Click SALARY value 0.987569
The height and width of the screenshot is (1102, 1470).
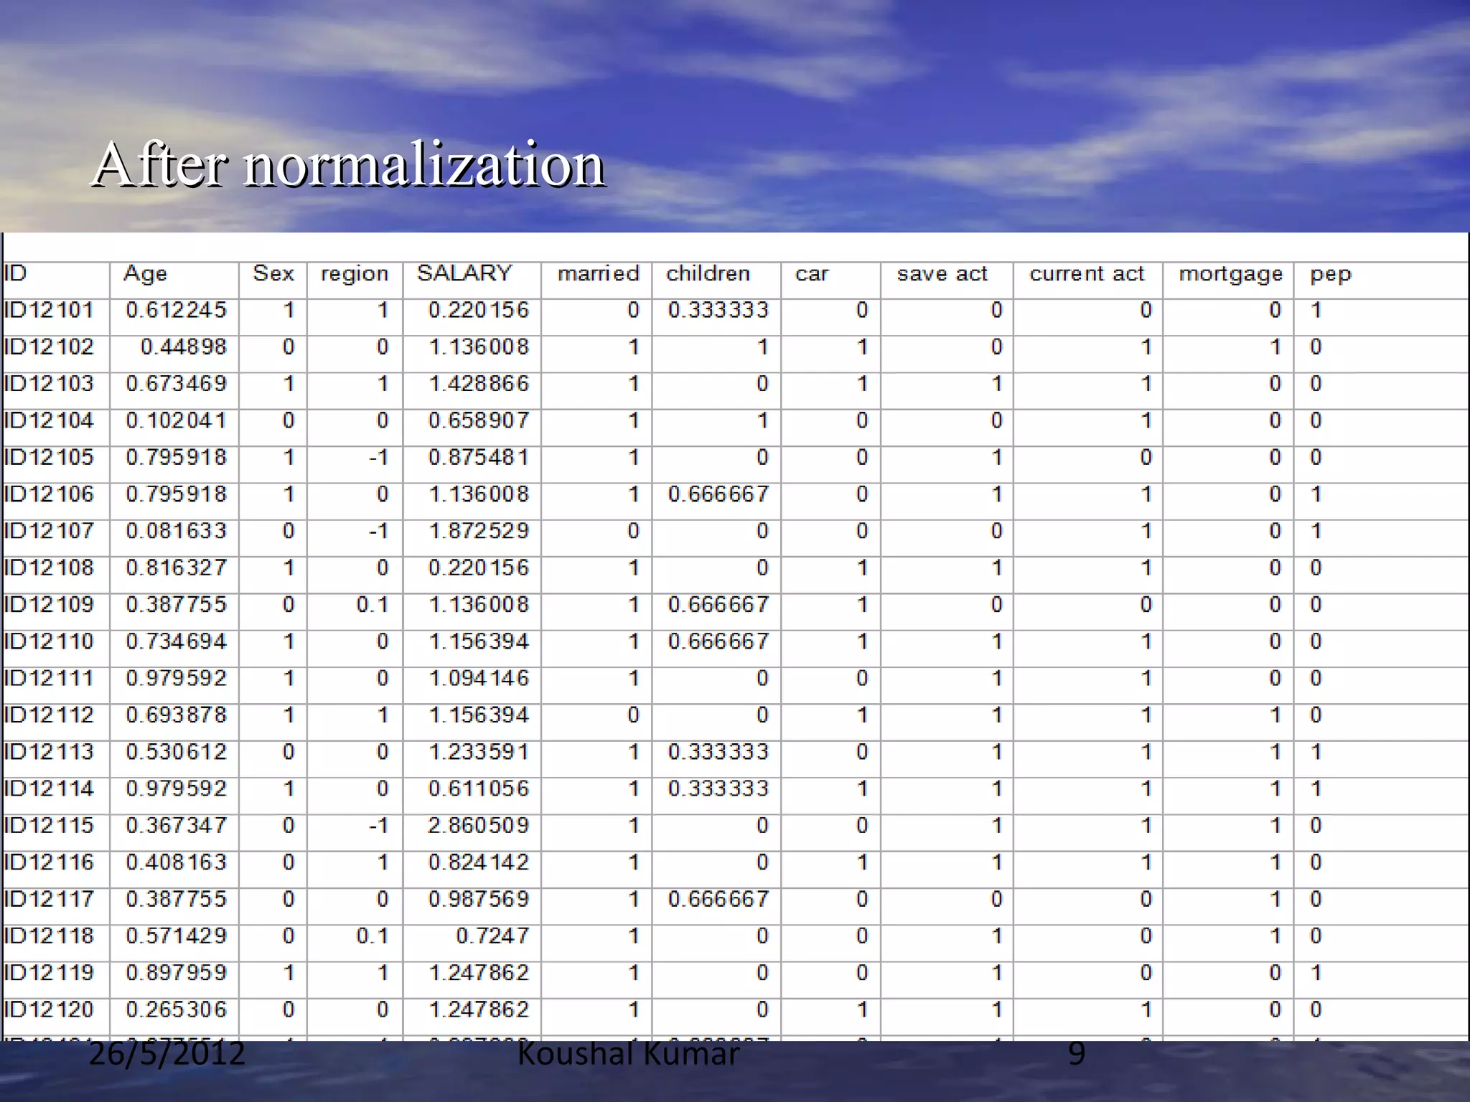[479, 900]
